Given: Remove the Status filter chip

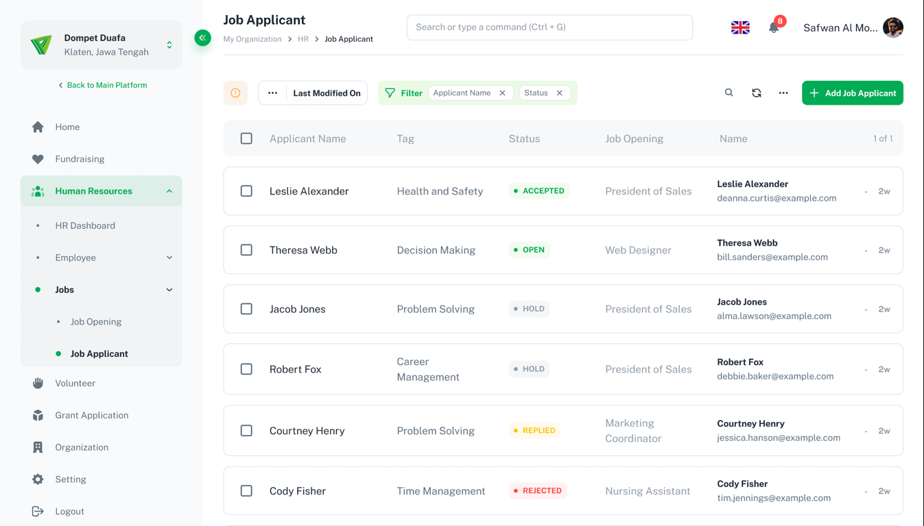Looking at the screenshot, I should pyautogui.click(x=560, y=93).
